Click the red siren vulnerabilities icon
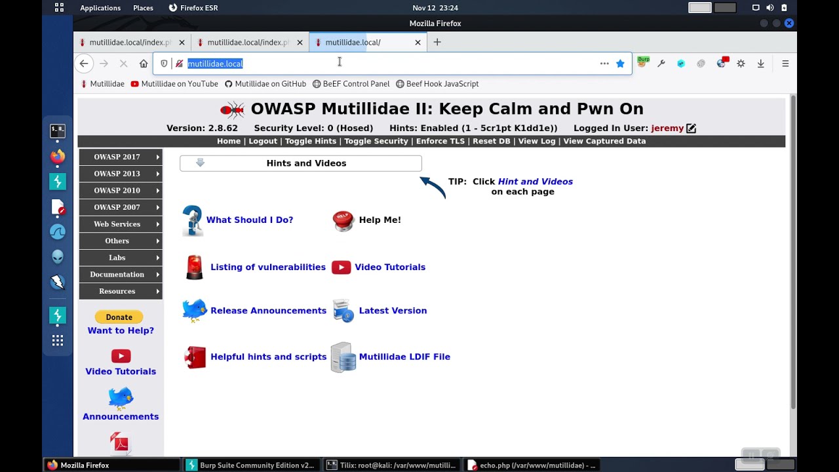Viewport: 839px width, 472px height. 195,267
